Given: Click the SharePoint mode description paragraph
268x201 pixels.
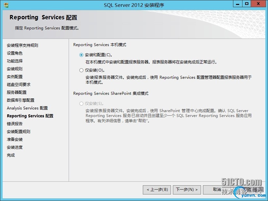Looking at the screenshot, I should pos(169,116).
